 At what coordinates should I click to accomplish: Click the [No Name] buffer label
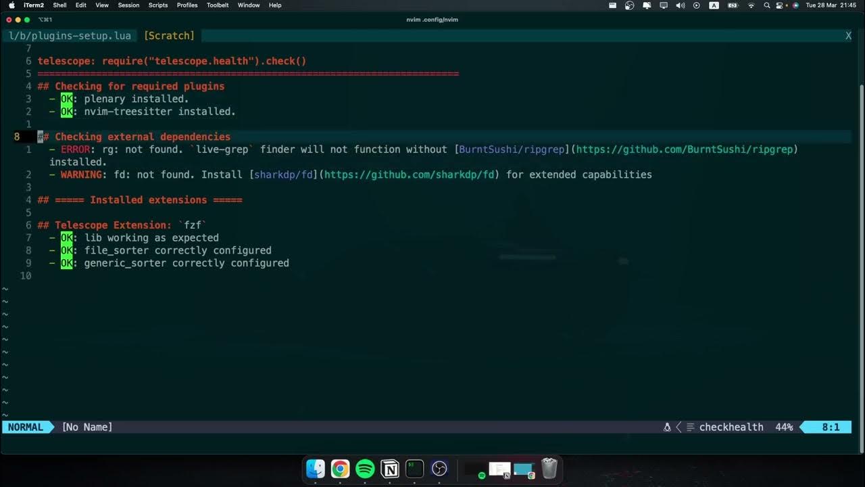click(87, 427)
